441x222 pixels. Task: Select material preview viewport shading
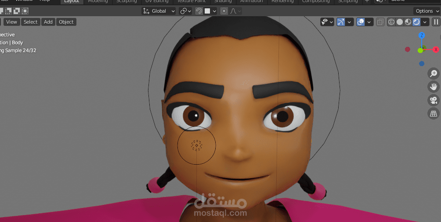pyautogui.click(x=408, y=22)
